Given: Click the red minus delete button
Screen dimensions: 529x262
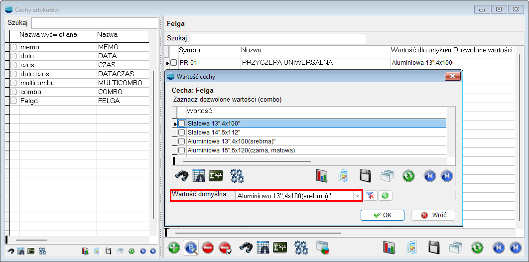Looking at the screenshot, I should (208, 248).
